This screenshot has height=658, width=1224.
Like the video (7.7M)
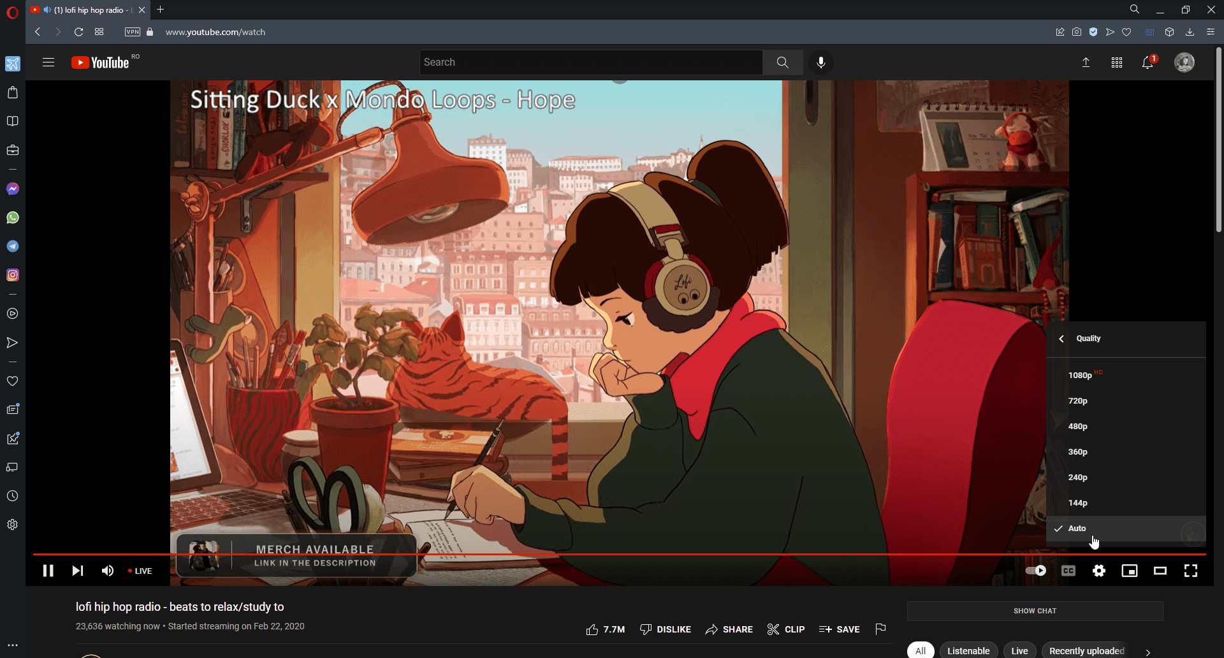[x=606, y=629]
